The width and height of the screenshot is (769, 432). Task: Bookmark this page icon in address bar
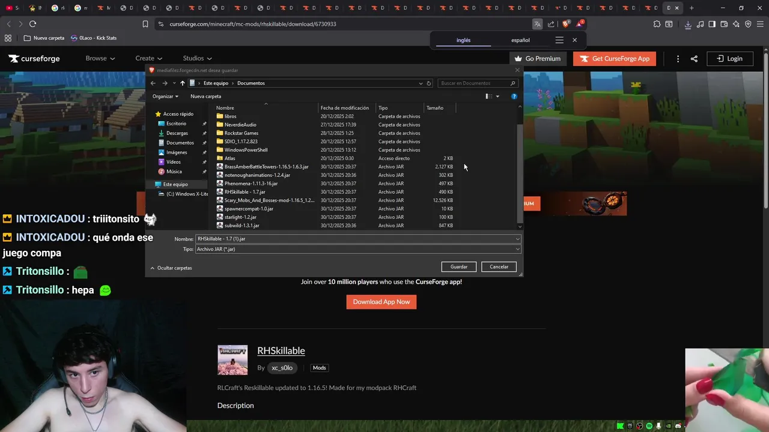[145, 24]
